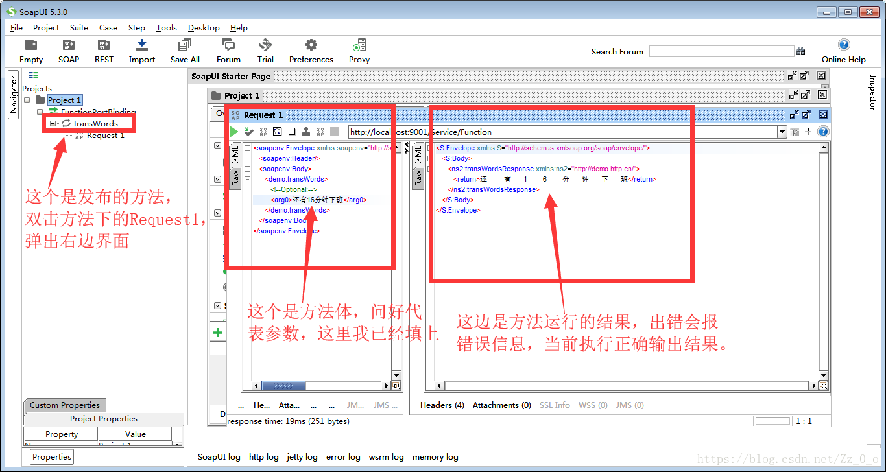Click the forum search binoculars icon
Image resolution: width=886 pixels, height=472 pixels.
pos(801,51)
